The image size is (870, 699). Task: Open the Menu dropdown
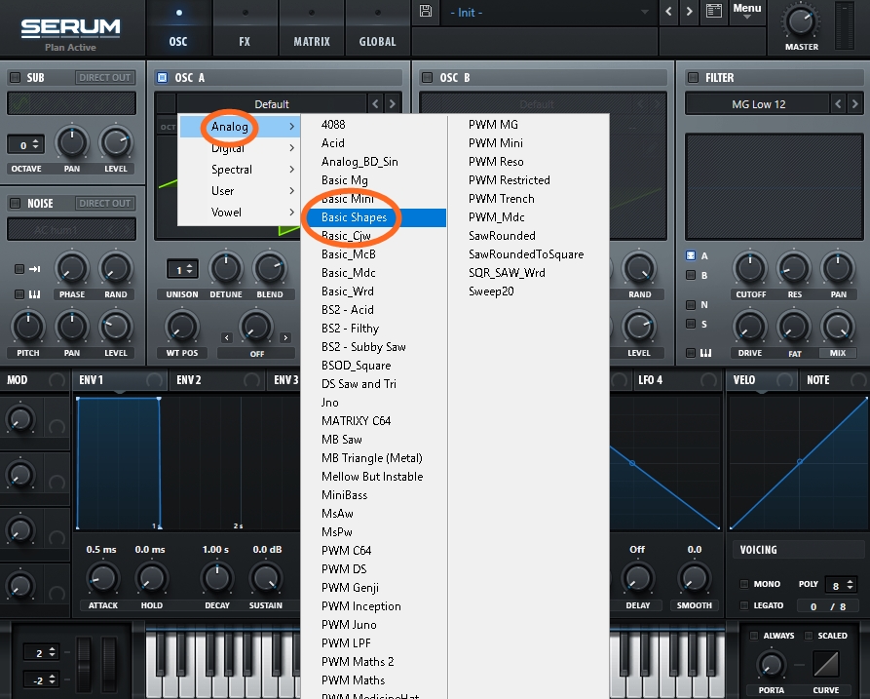pos(747,10)
